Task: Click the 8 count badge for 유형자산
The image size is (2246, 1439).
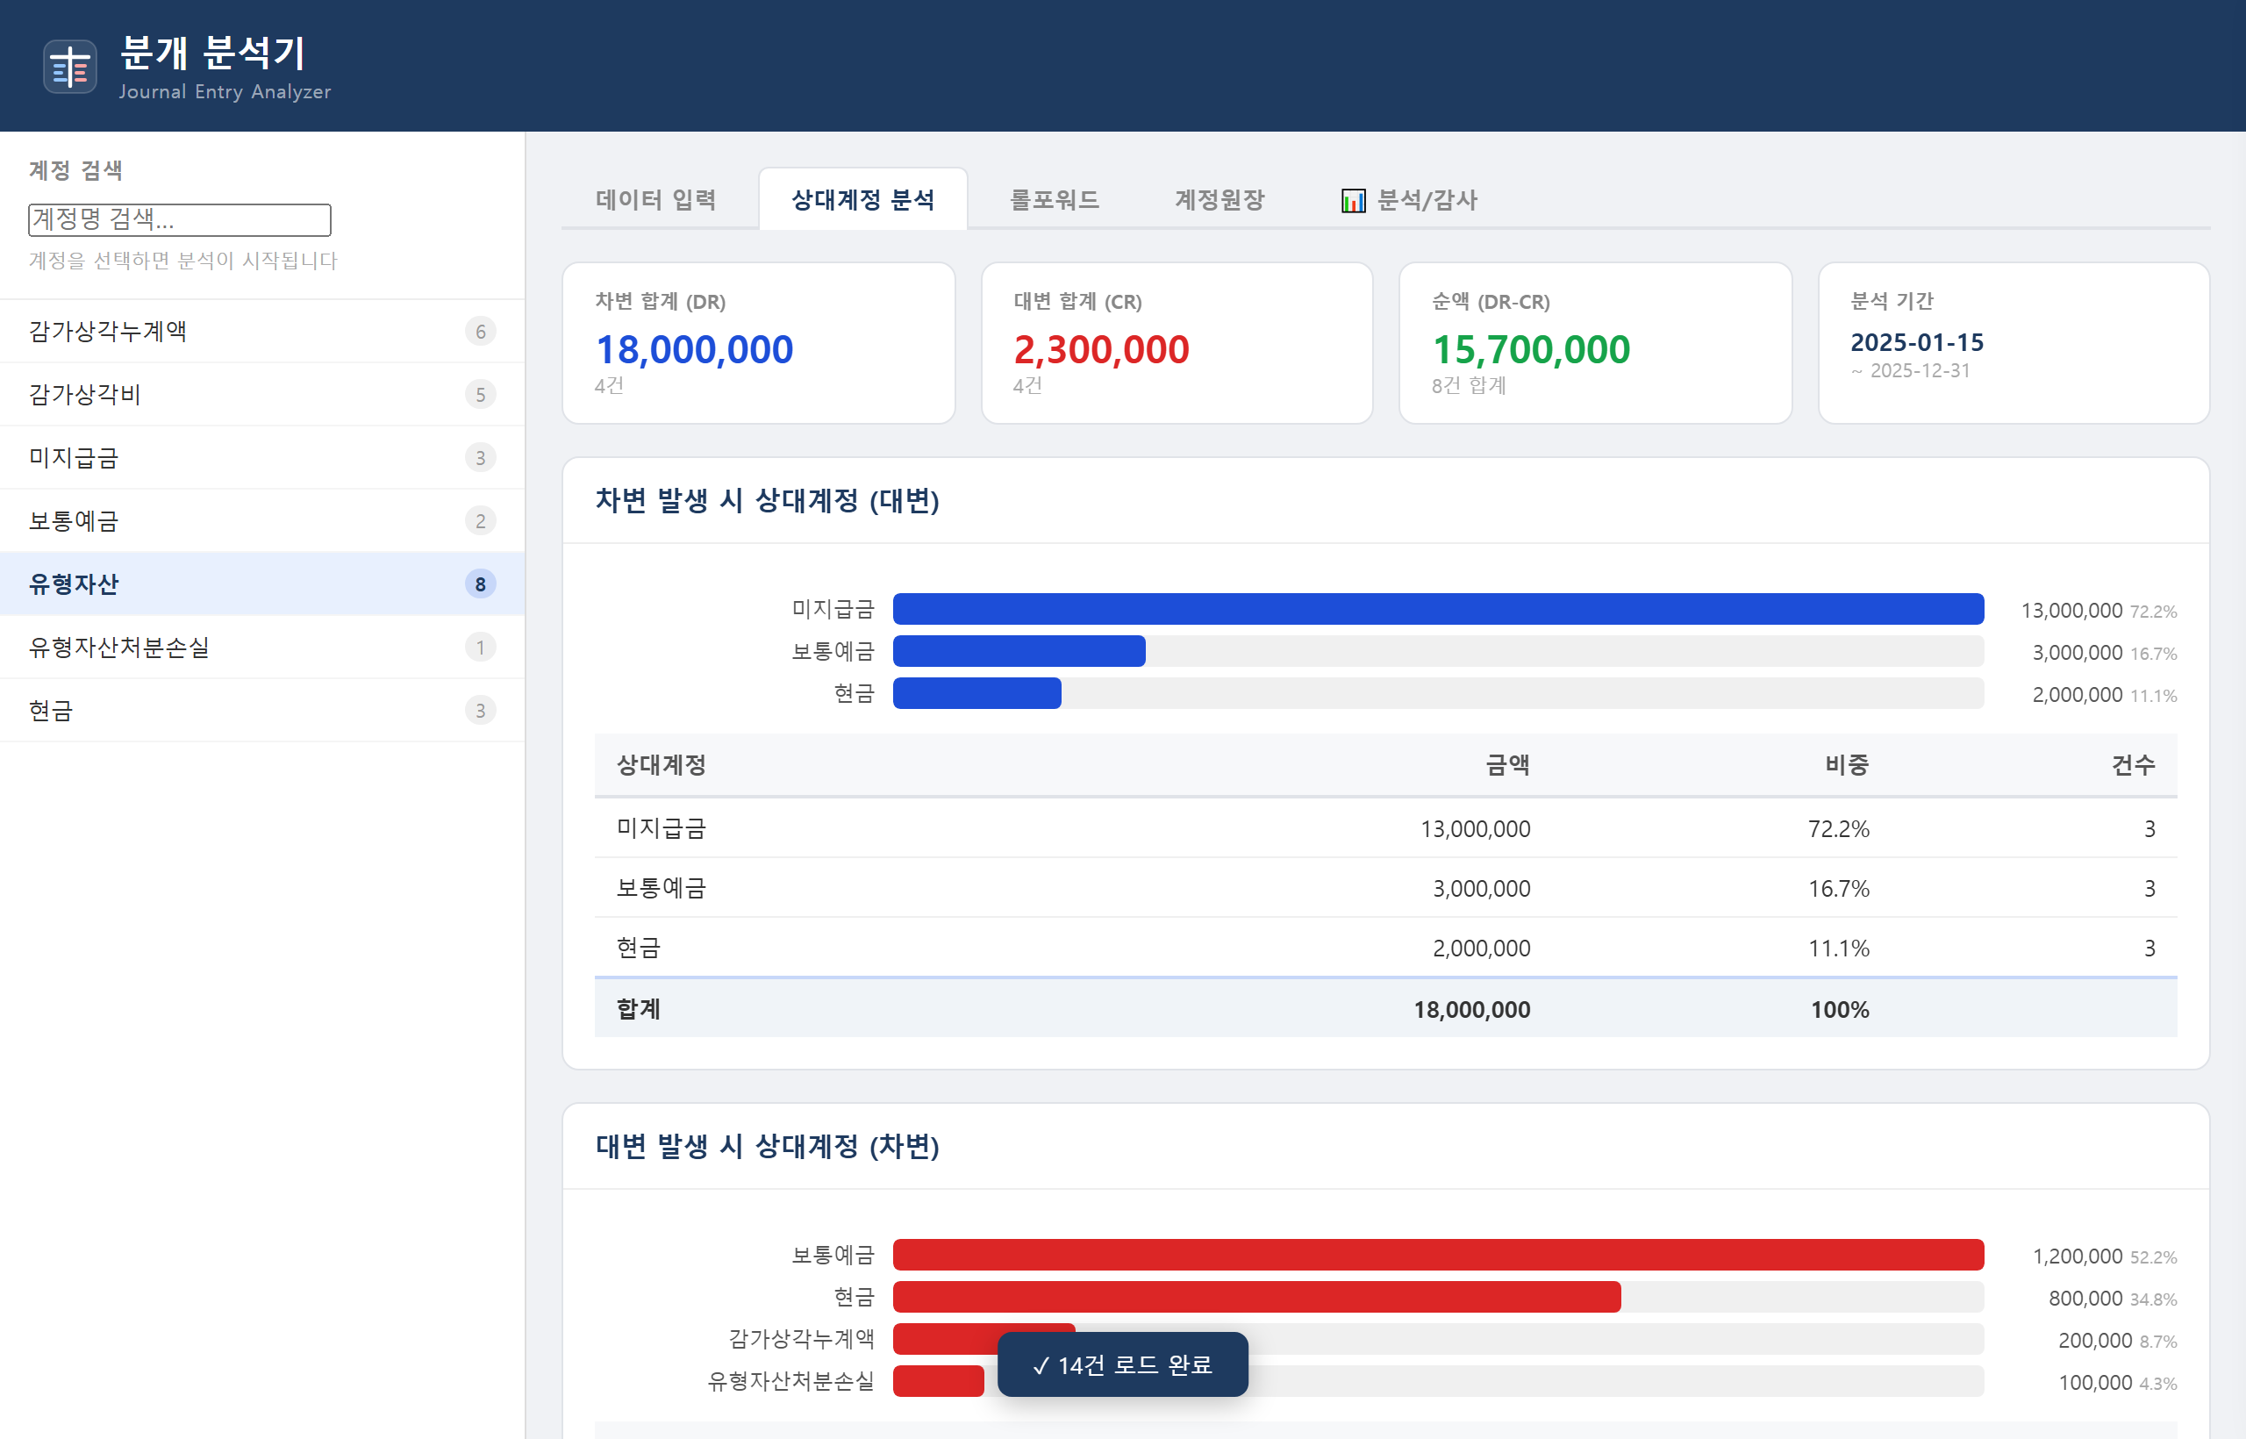Action: tap(480, 584)
